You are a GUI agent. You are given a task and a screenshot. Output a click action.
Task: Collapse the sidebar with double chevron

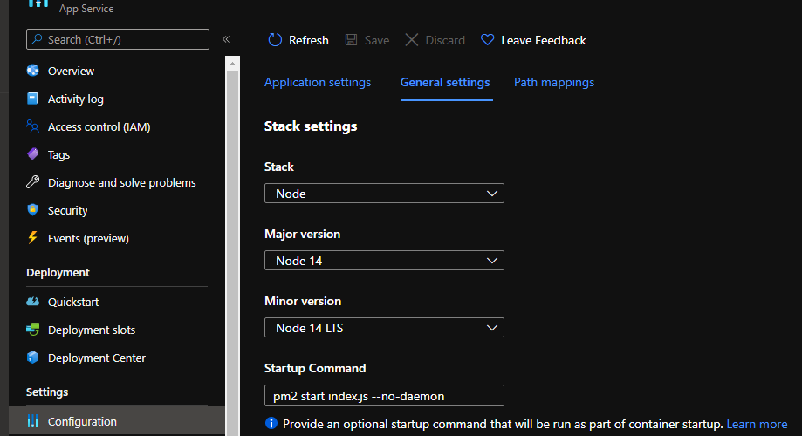click(x=226, y=39)
